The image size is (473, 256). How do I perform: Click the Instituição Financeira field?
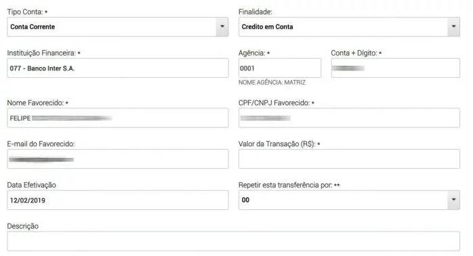[118, 68]
